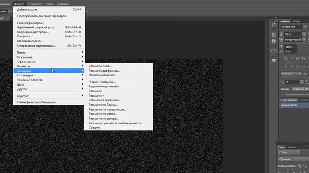Toggle Faux Italic text style
The width and height of the screenshot is (309, 173).
click(x=292, y=59)
